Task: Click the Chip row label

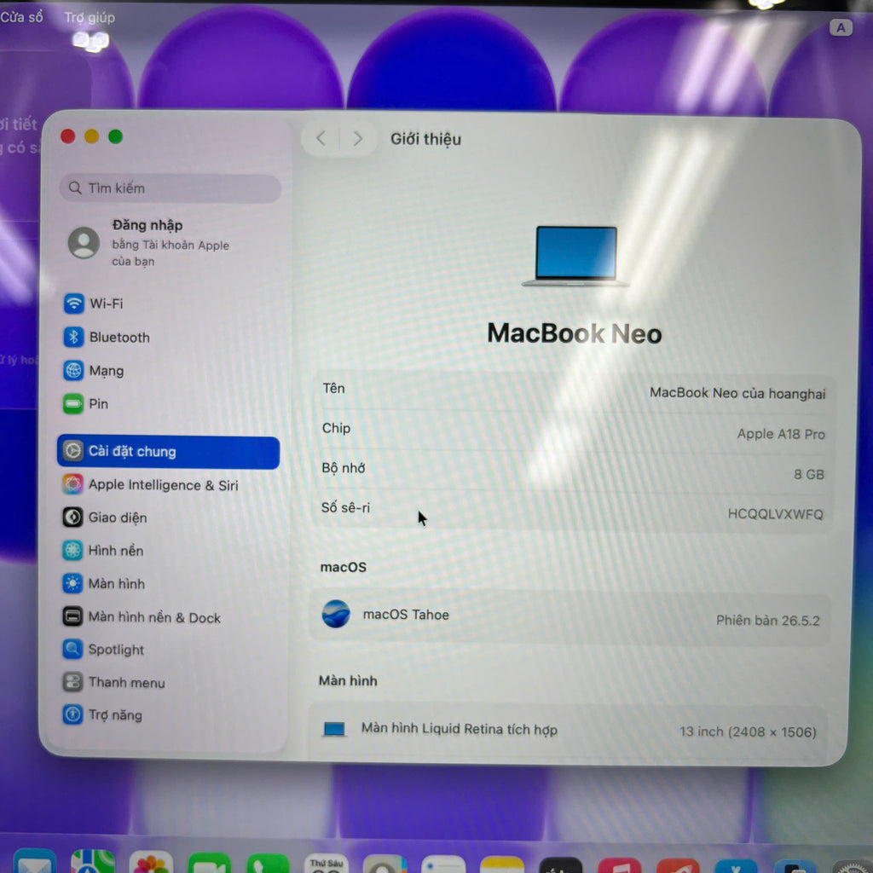Action: click(x=336, y=428)
